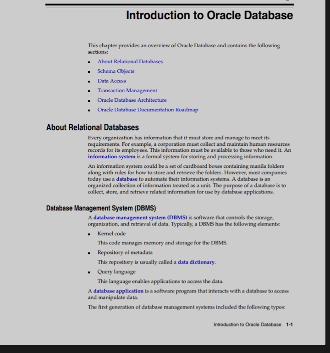Click the paragraph starting 'Every organization has information'

[x=190, y=147]
